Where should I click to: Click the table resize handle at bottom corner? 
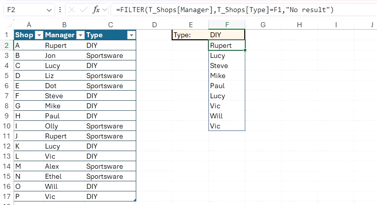click(x=135, y=200)
